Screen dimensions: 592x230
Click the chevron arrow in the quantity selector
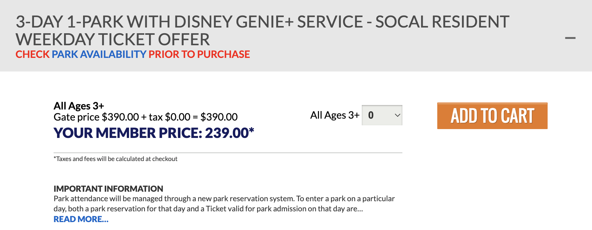397,115
